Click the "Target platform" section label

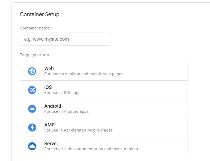(x=34, y=55)
